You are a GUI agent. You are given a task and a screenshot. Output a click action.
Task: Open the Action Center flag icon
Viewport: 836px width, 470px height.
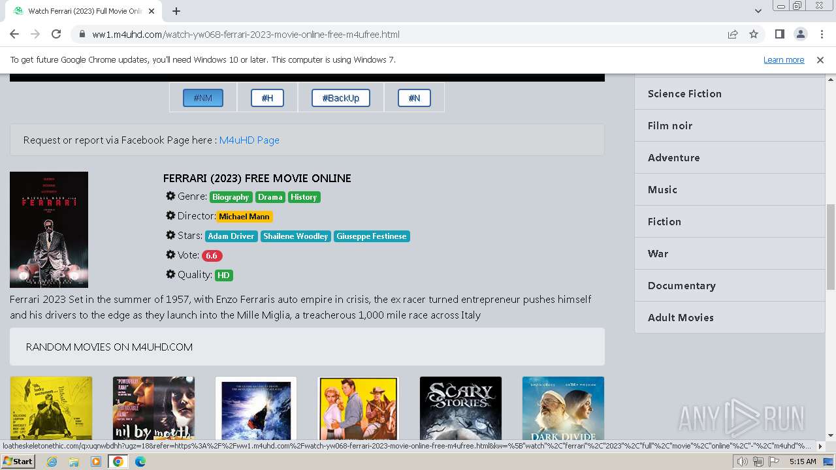(x=773, y=462)
